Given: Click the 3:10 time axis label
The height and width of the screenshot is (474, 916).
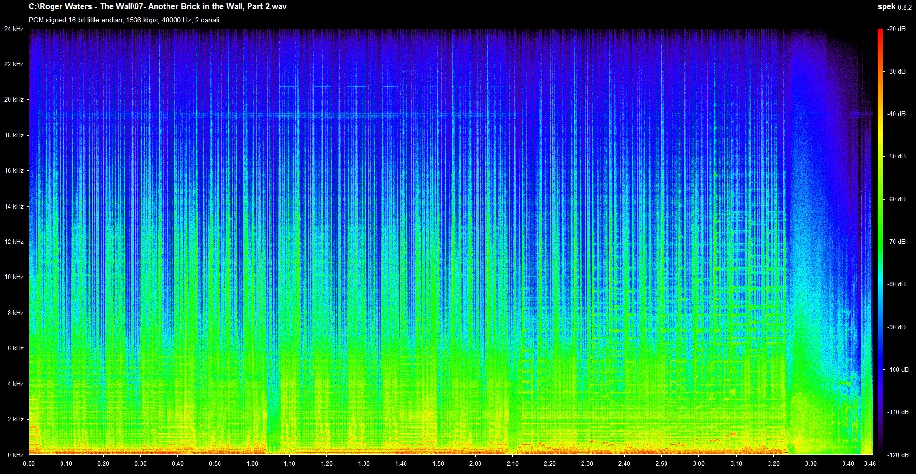Looking at the screenshot, I should pyautogui.click(x=736, y=463).
